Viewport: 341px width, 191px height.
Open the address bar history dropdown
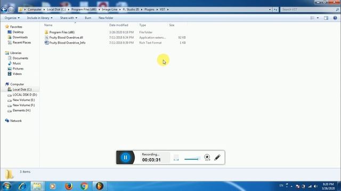click(270, 10)
